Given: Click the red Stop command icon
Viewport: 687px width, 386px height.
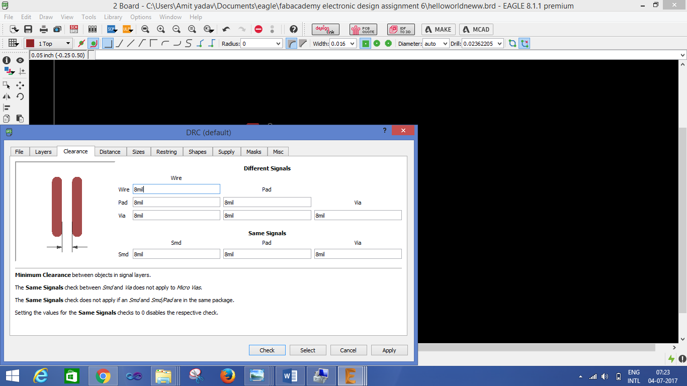Looking at the screenshot, I should tap(259, 29).
